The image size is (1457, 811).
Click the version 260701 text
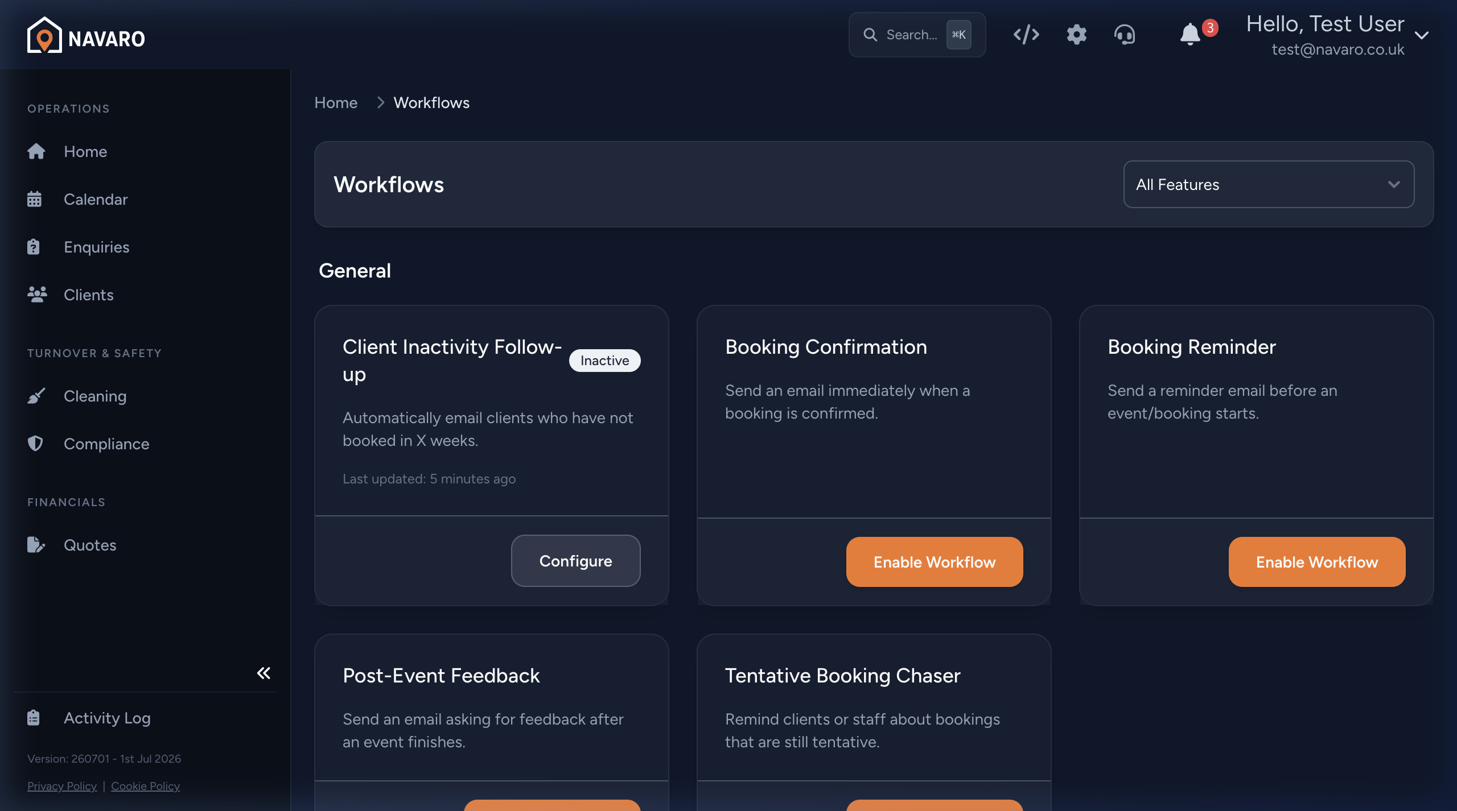pyautogui.click(x=104, y=759)
